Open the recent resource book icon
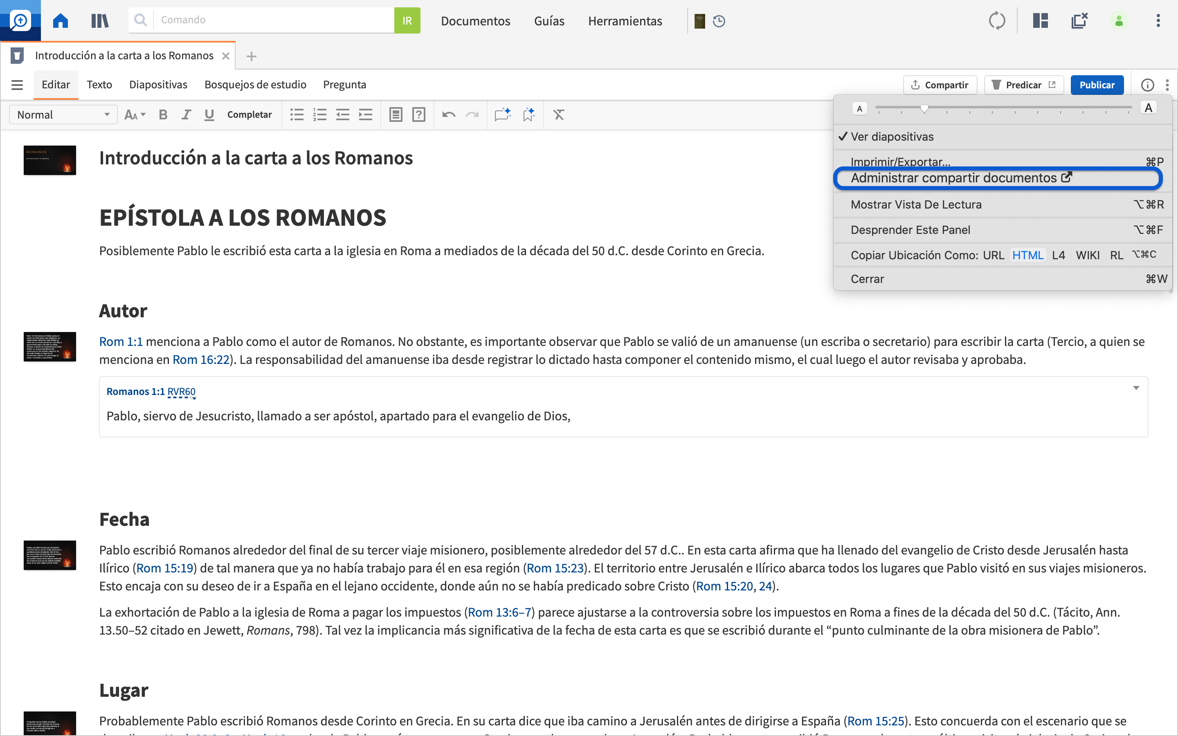This screenshot has width=1178, height=736. pos(699,21)
